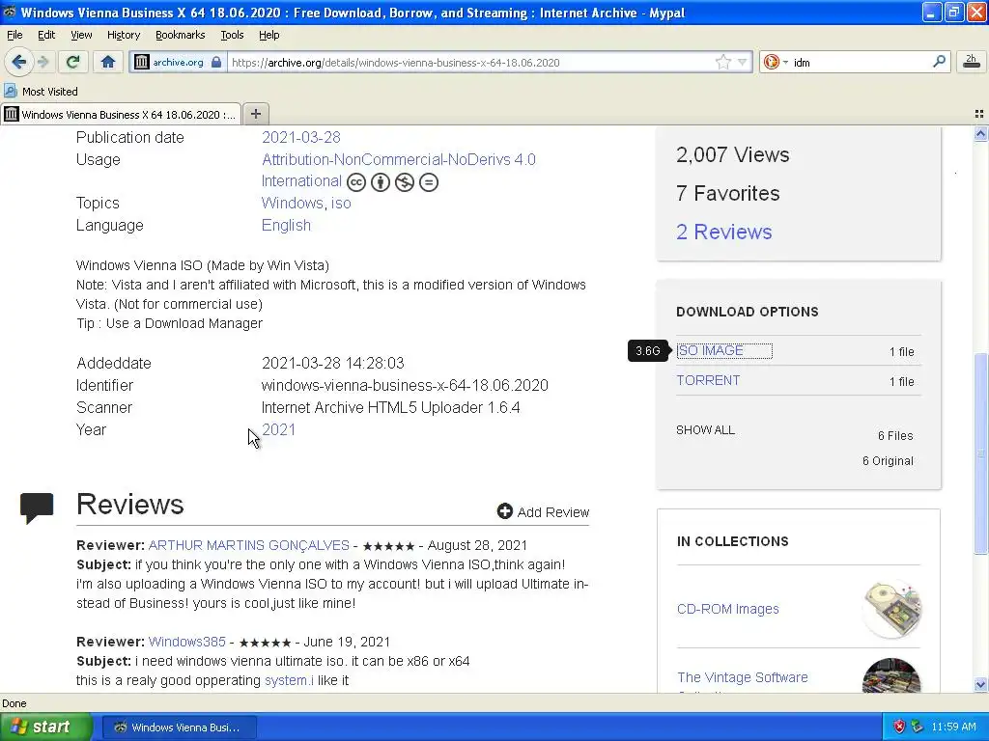The width and height of the screenshot is (989, 741).
Task: Open the History menu
Action: click(x=123, y=35)
